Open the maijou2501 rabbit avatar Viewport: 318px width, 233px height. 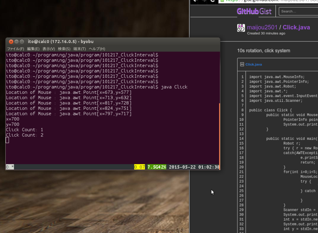(241, 28)
